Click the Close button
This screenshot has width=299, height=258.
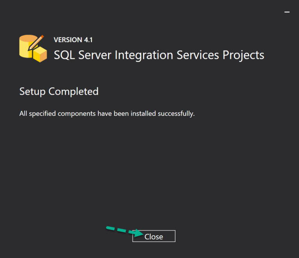(154, 236)
